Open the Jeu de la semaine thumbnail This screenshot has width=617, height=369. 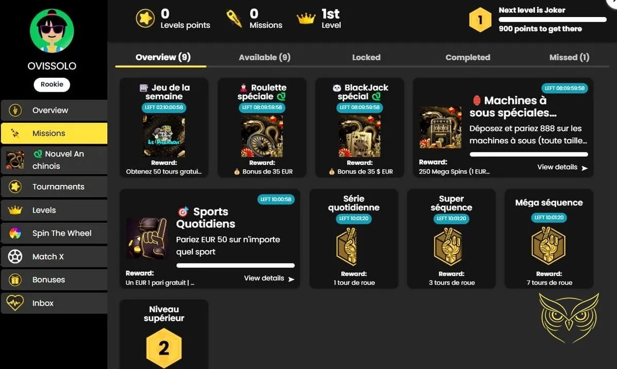164,136
